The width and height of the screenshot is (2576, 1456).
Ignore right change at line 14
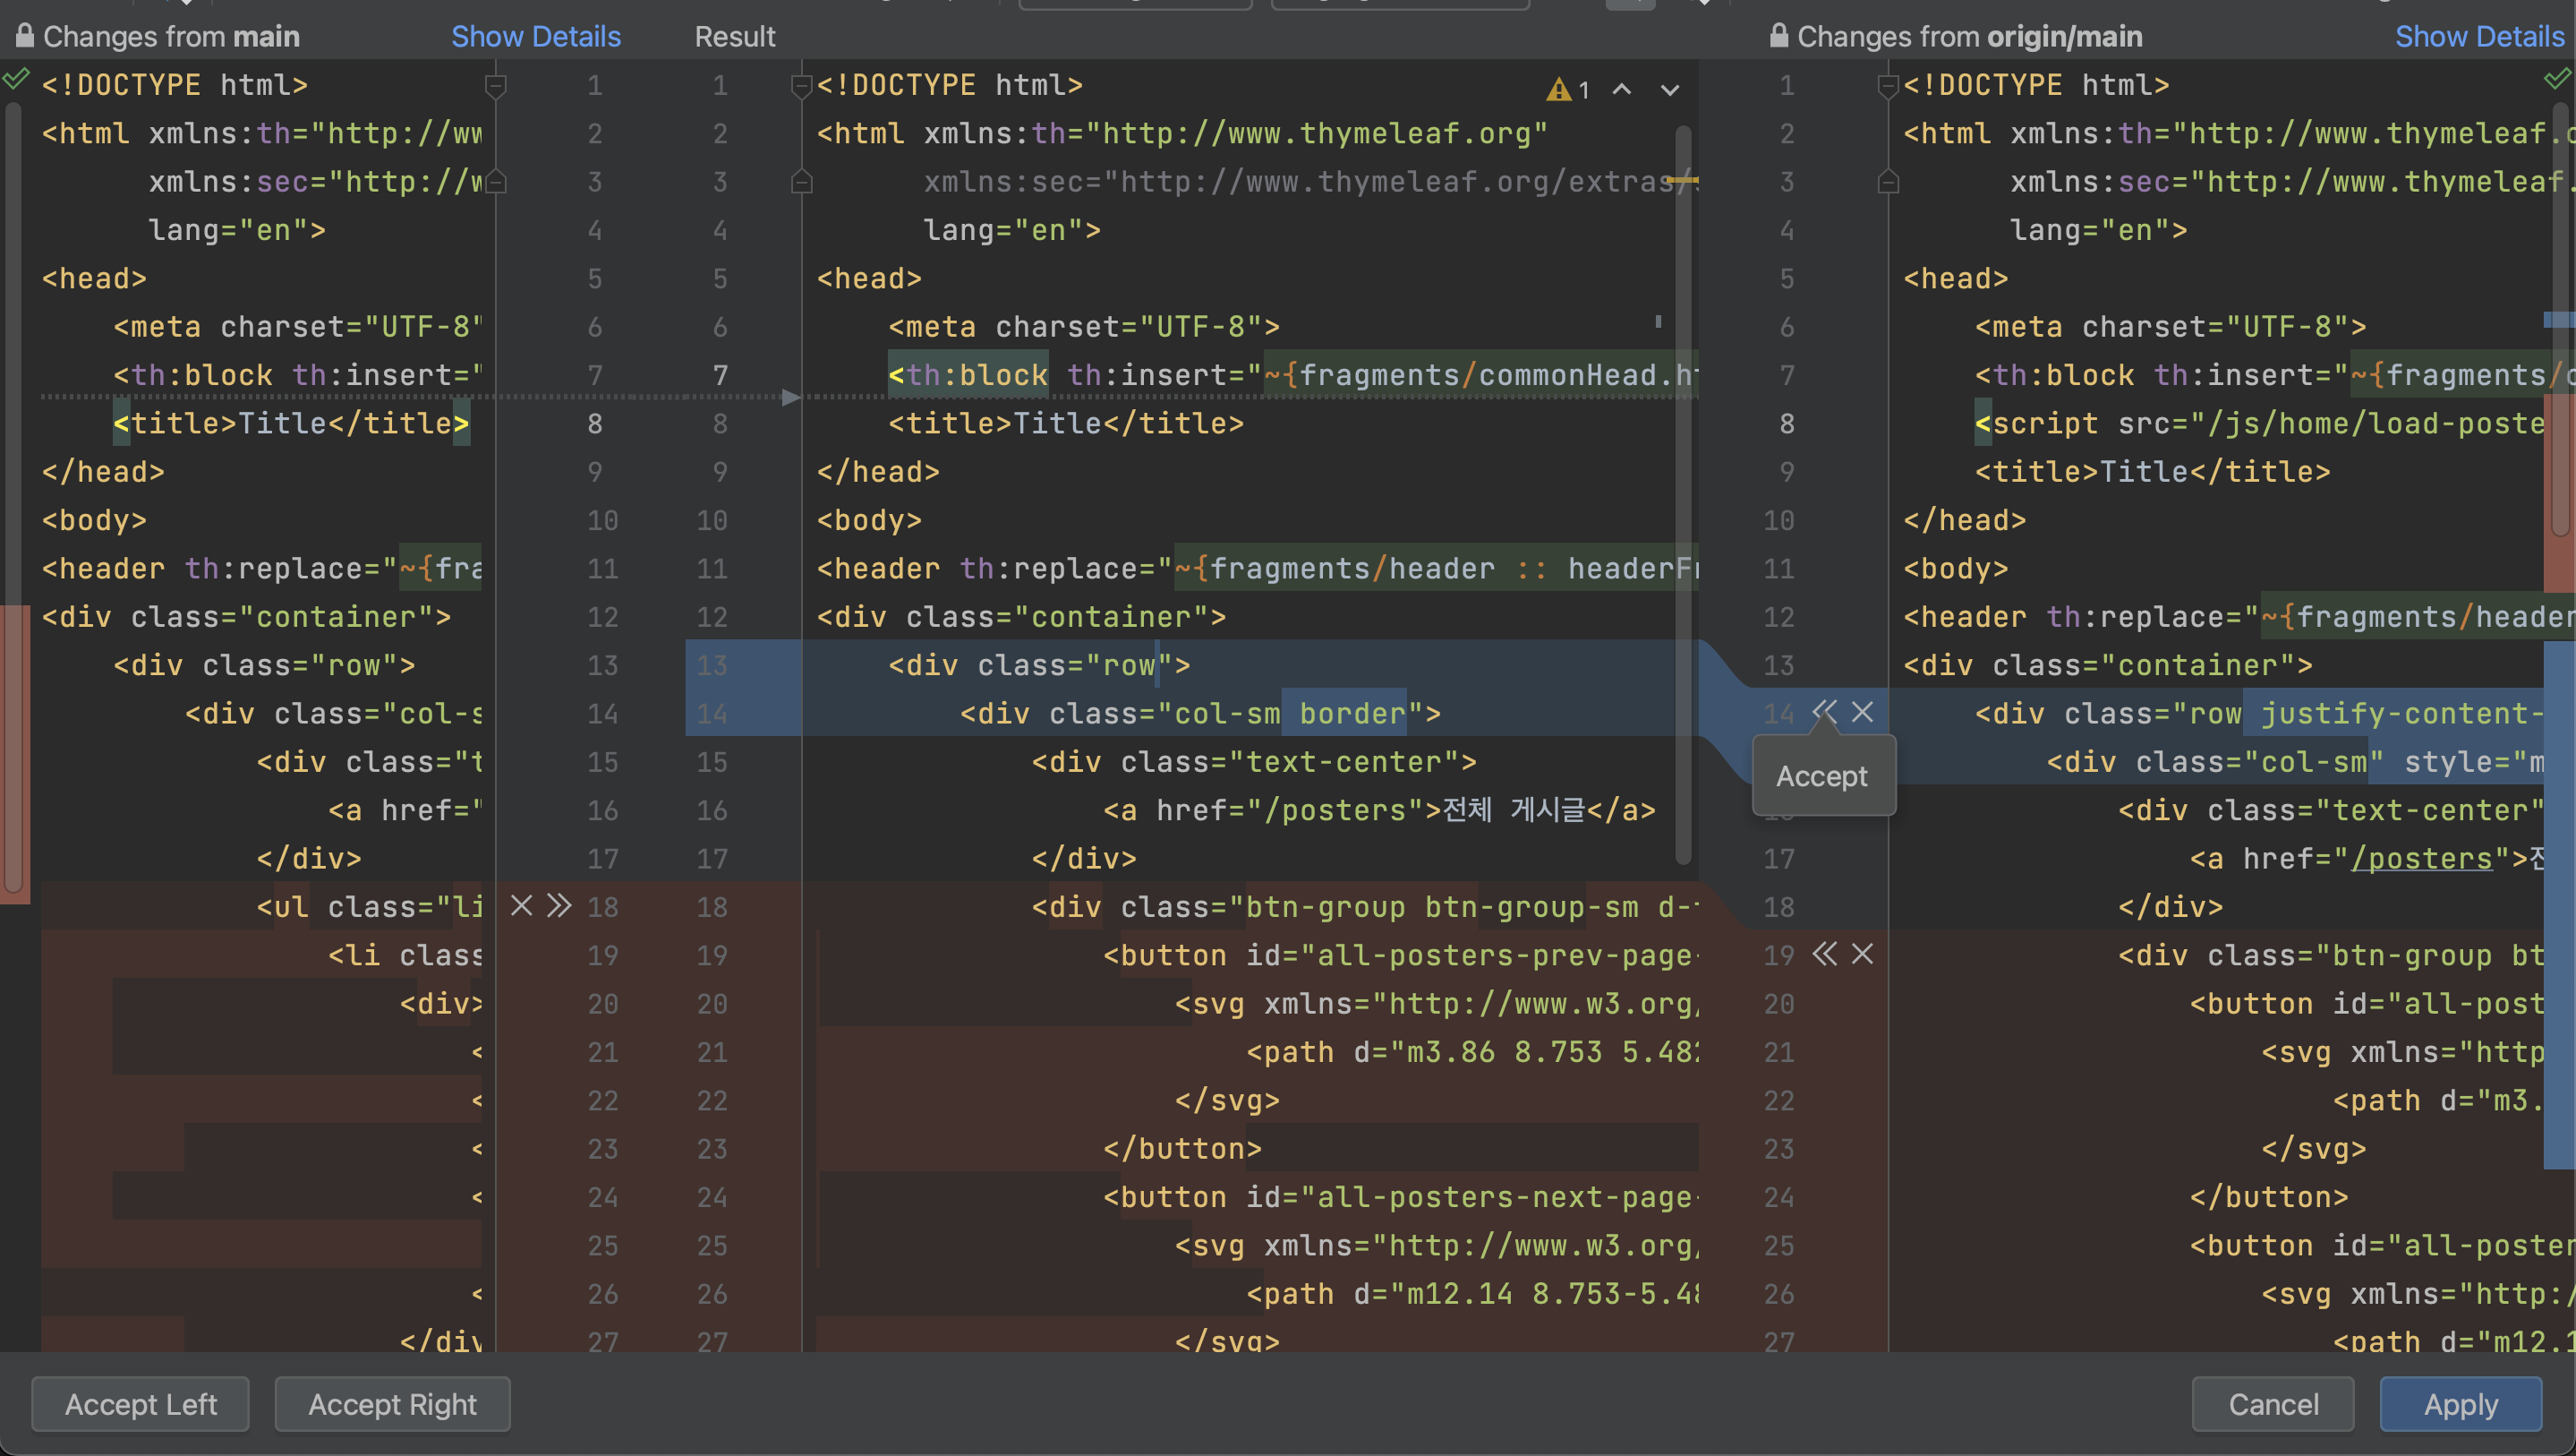(1862, 712)
